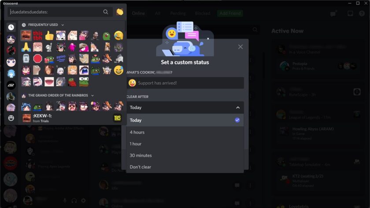This screenshot has height=208, width=370.
Task: Select the praying hands emoji
Action: (x=26, y=47)
